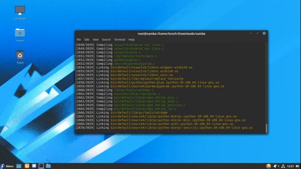The image size is (301, 169).
Task: Click the terminal title bar text
Action: [x=171, y=34]
